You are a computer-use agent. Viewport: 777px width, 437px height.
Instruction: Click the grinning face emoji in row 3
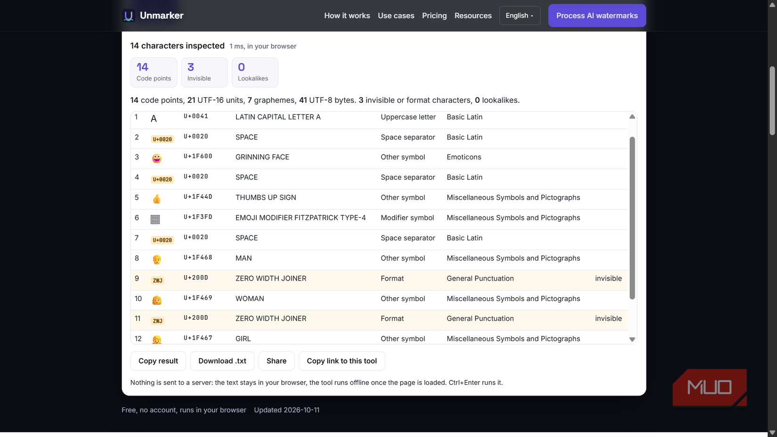tap(157, 159)
